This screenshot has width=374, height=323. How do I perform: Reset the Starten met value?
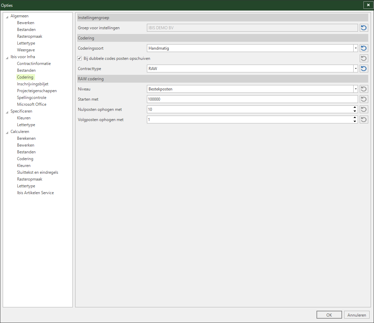coord(364,99)
